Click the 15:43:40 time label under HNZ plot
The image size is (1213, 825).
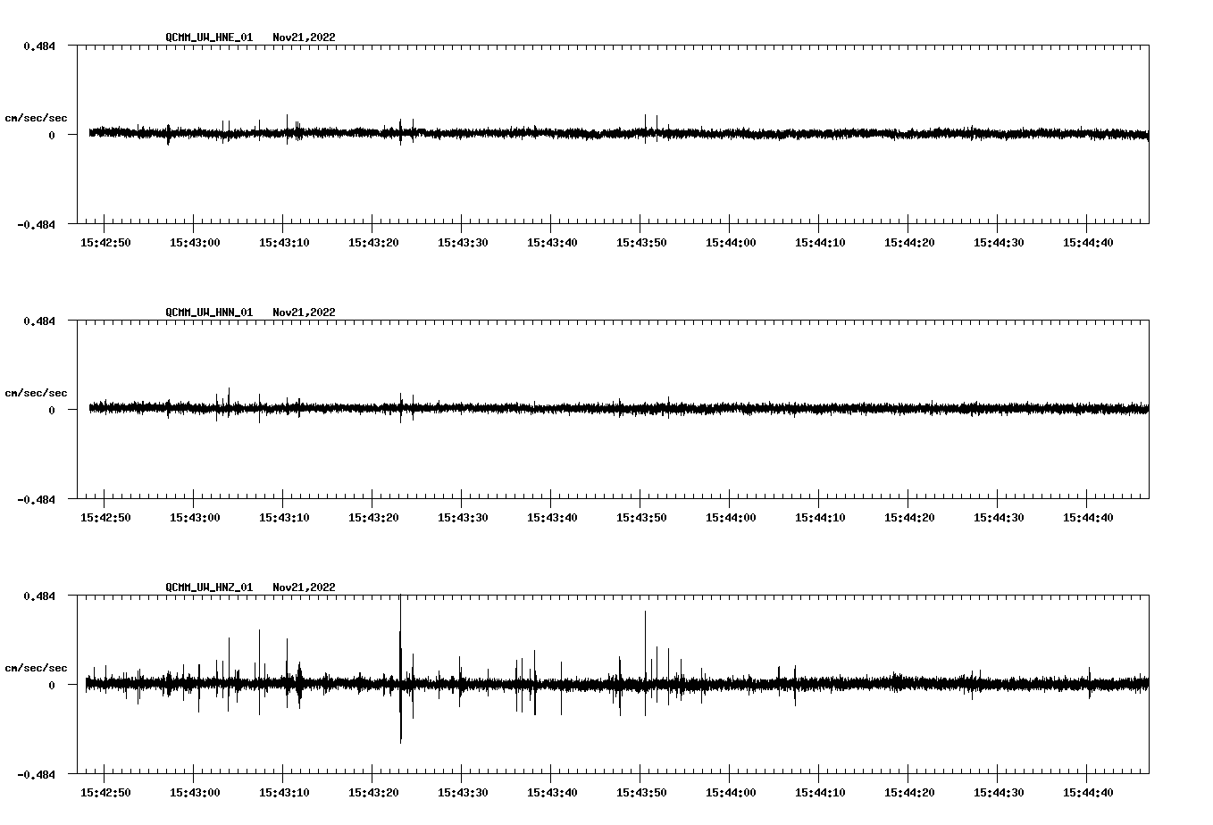[x=552, y=793]
